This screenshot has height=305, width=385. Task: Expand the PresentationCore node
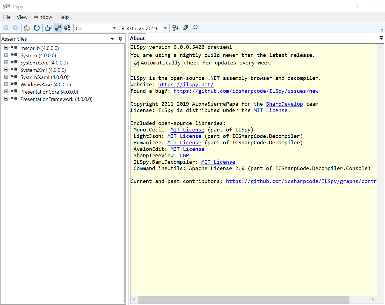[6, 91]
